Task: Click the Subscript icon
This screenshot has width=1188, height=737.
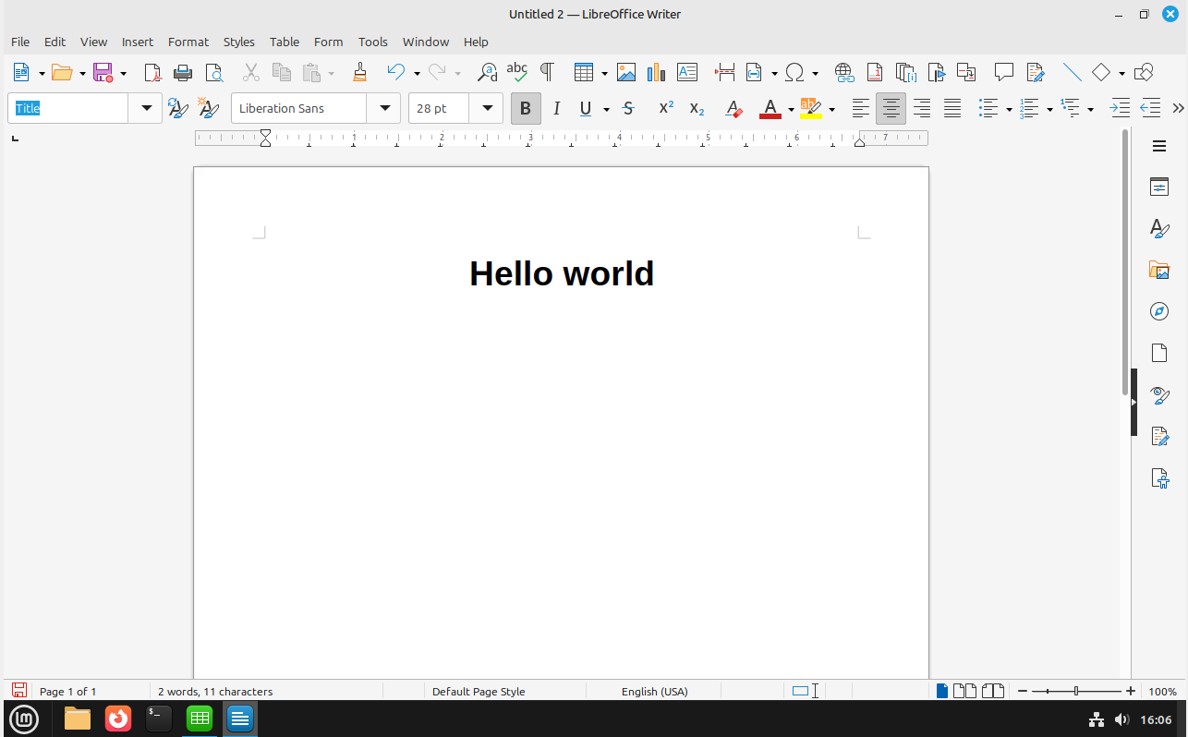Action: tap(697, 108)
